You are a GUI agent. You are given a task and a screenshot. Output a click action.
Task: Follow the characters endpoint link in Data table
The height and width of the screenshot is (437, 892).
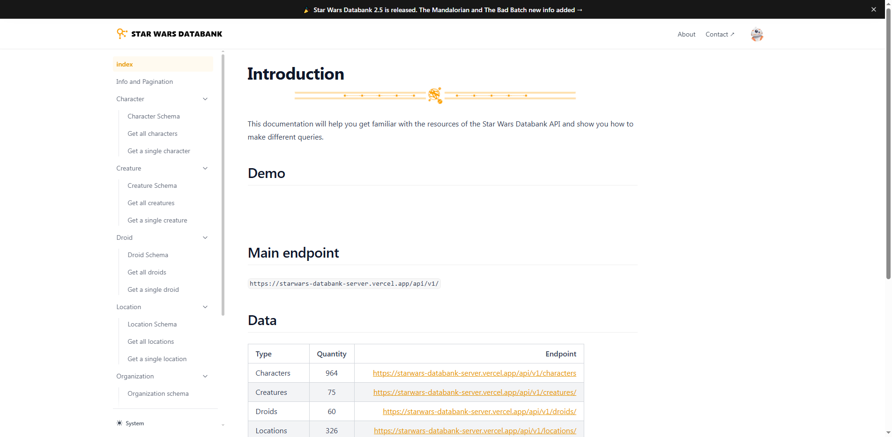click(475, 373)
